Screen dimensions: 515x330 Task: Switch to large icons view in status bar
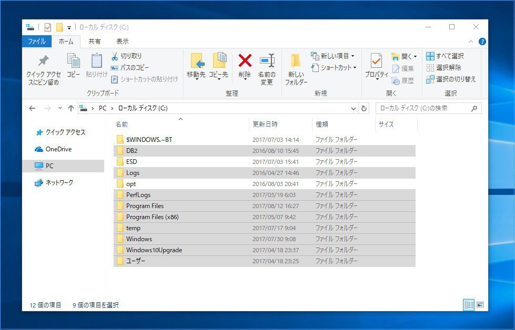coord(480,305)
